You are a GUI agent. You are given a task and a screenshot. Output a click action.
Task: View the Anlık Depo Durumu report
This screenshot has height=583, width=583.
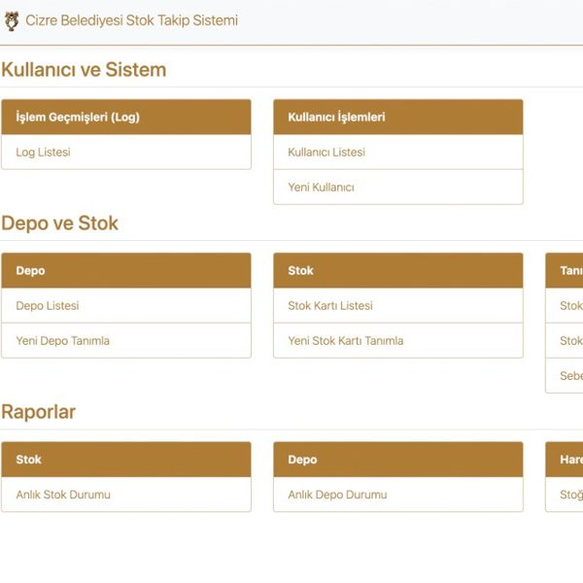tap(337, 495)
